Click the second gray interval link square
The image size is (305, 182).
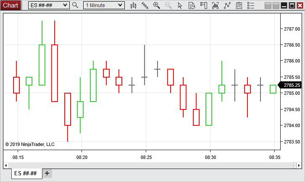pyautogui.click(x=276, y=5)
